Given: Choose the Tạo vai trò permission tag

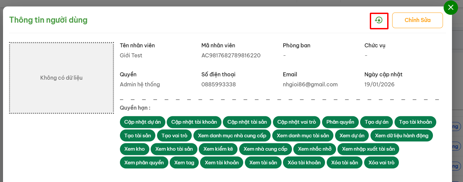Looking at the screenshot, I should pos(174,136).
